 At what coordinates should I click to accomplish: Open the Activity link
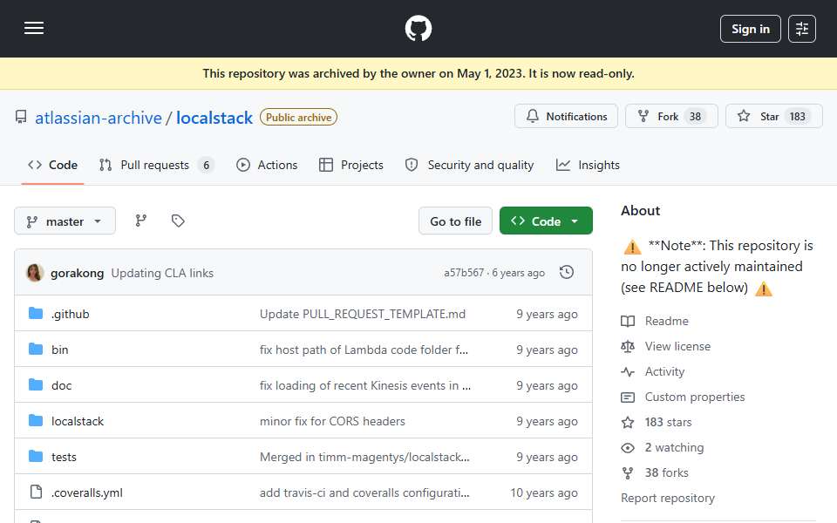tap(664, 371)
